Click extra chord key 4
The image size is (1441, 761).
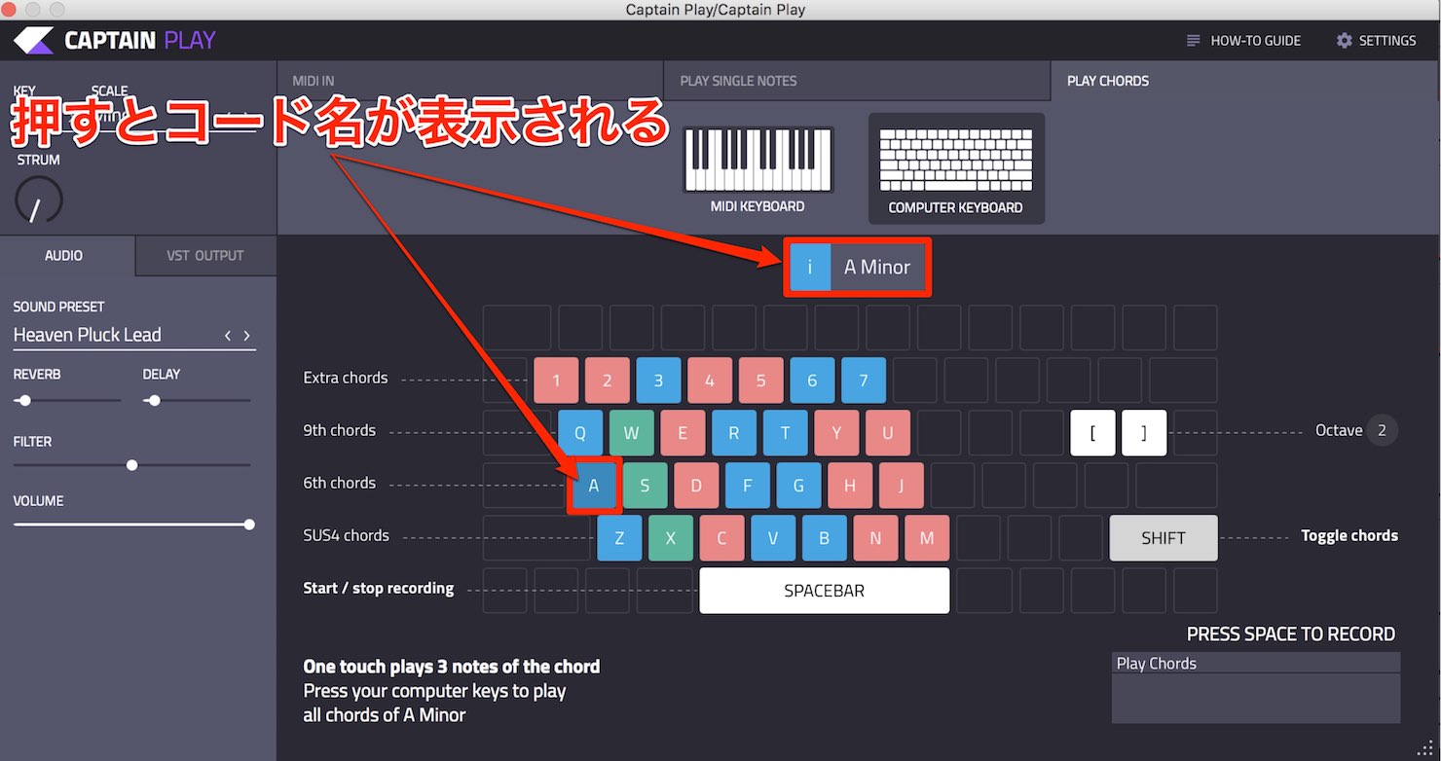coord(710,380)
